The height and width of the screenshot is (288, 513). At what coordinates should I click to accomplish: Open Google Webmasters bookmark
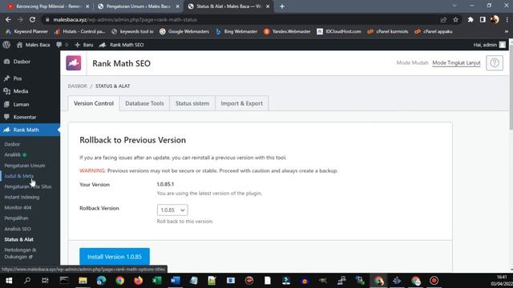[x=184, y=32]
